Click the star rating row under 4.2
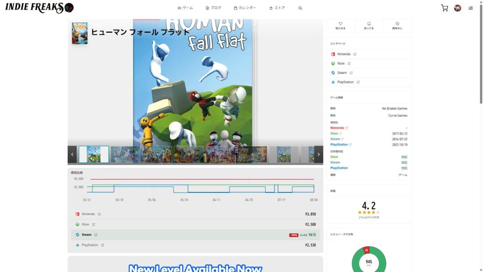This screenshot has width=483, height=272. coord(369,212)
